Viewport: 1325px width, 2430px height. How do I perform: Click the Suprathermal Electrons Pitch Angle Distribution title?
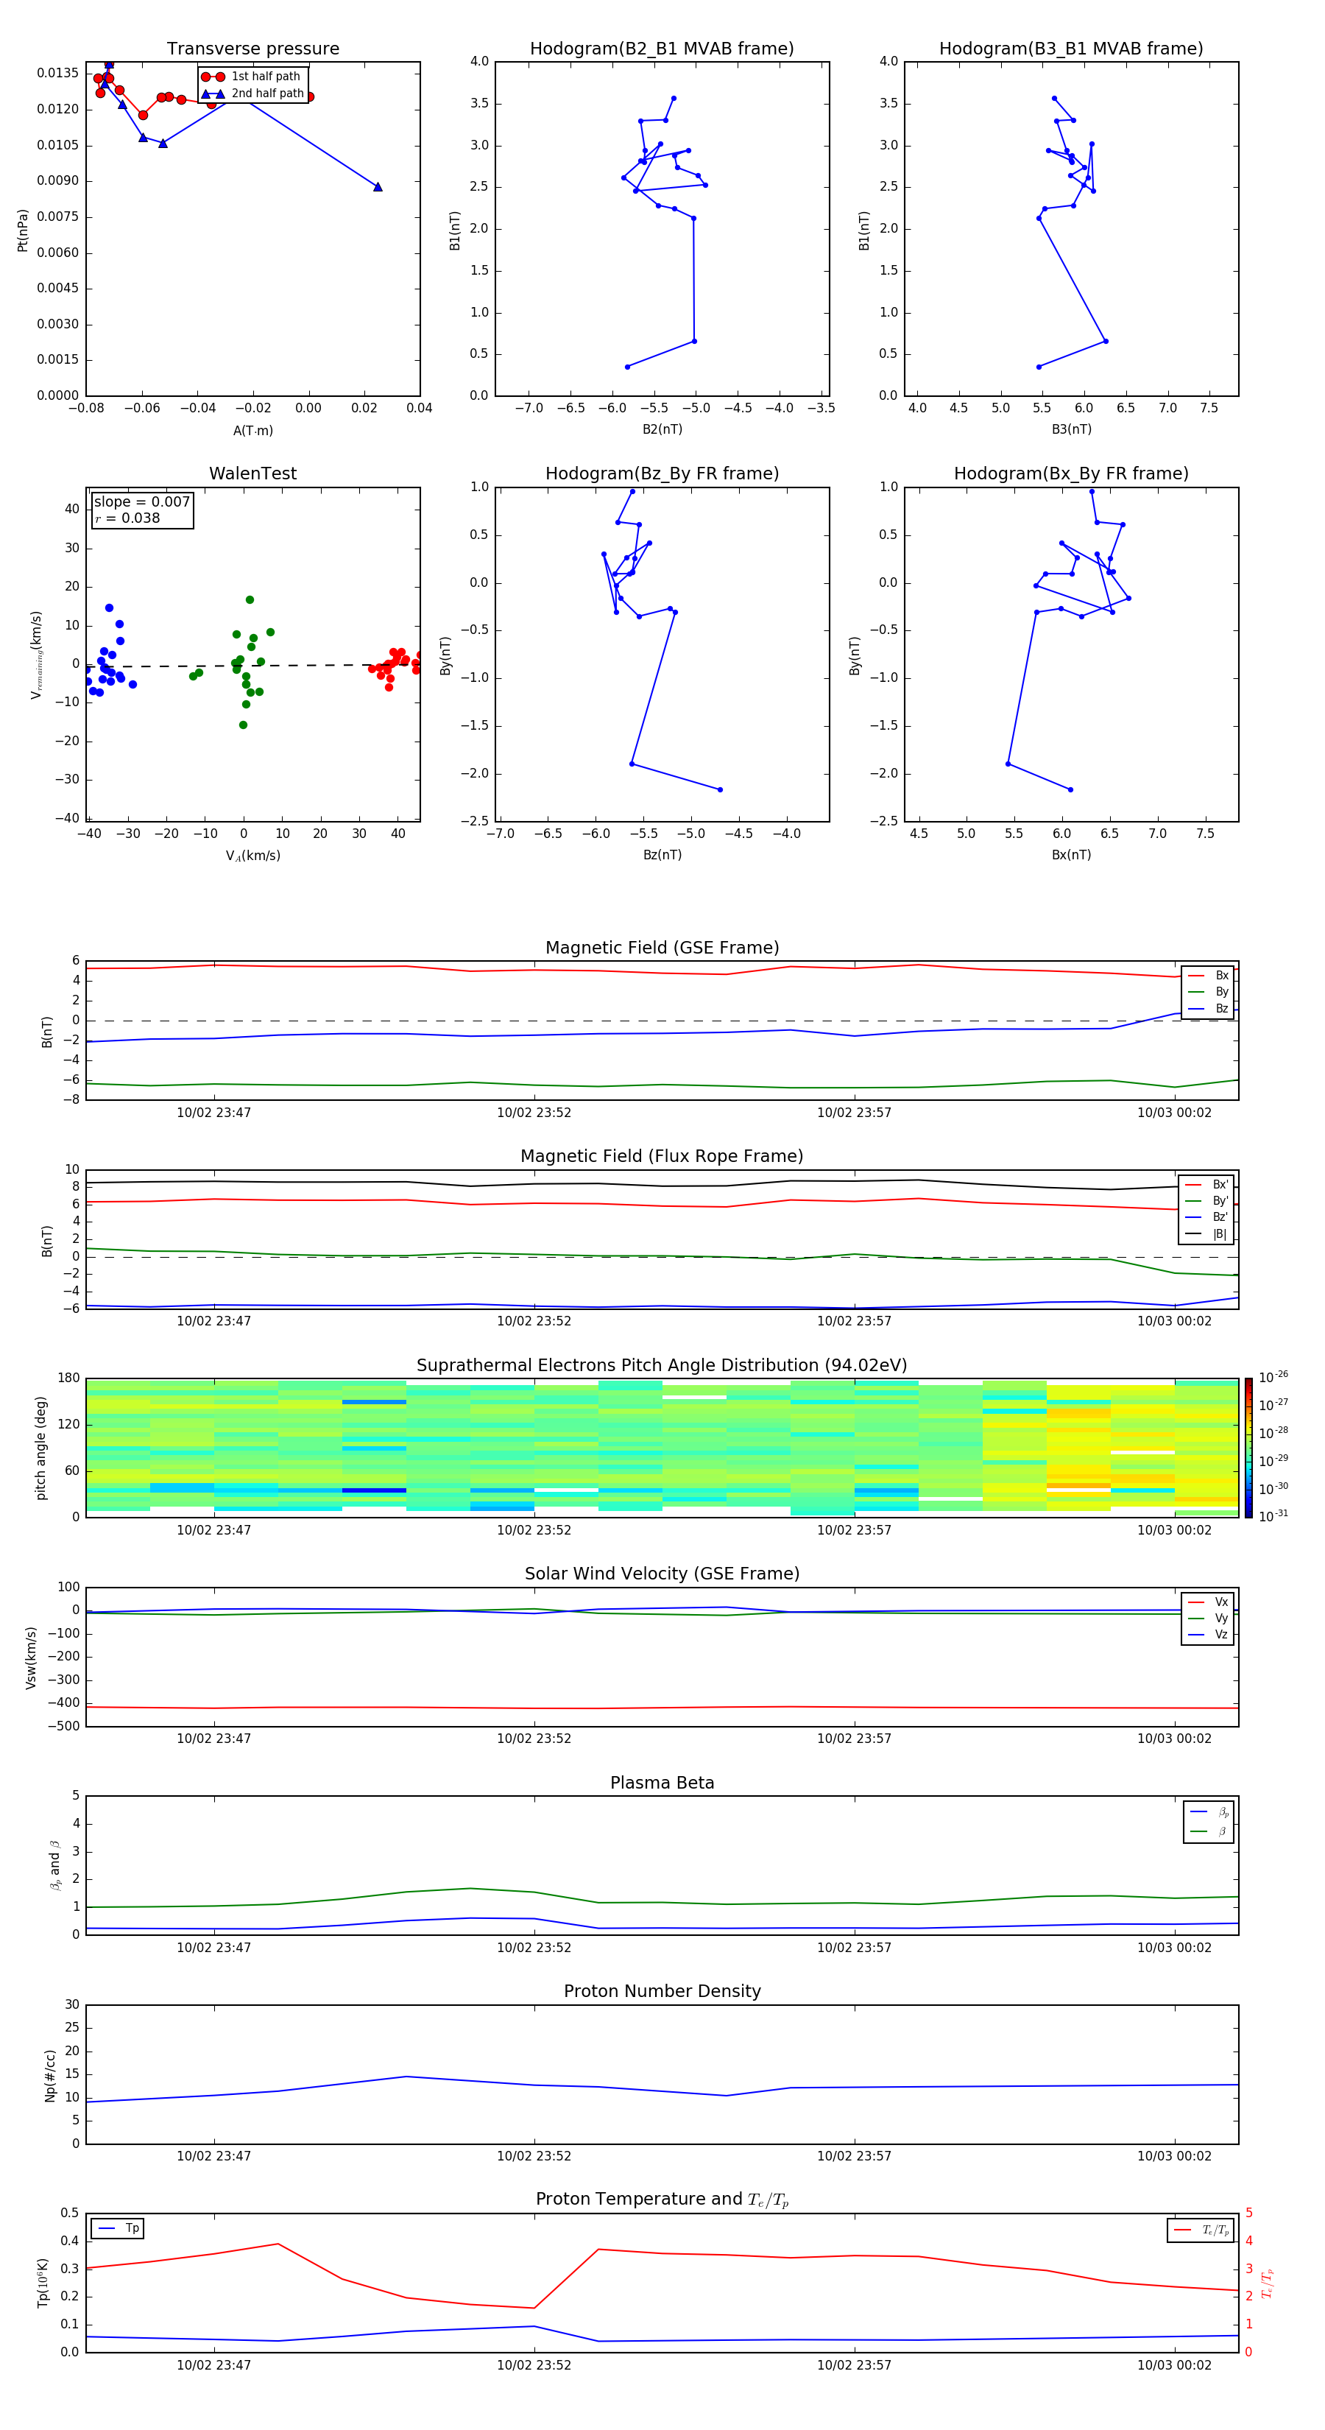(662, 1366)
